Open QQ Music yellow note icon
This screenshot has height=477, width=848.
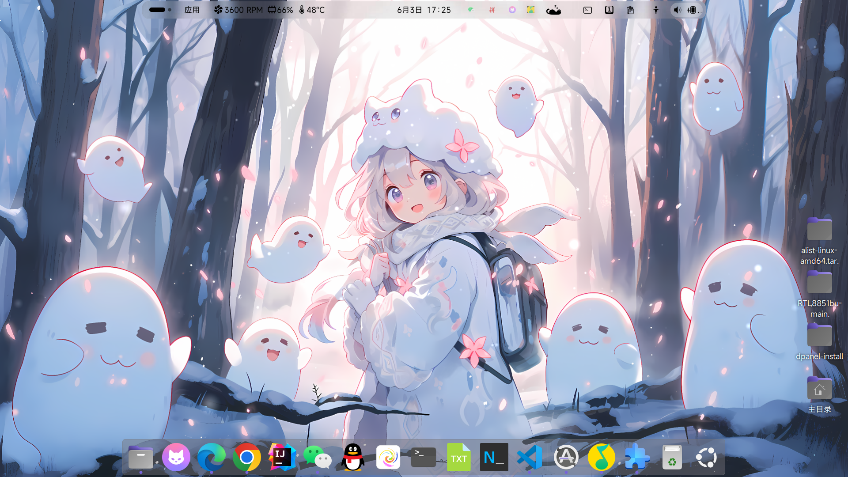click(601, 457)
